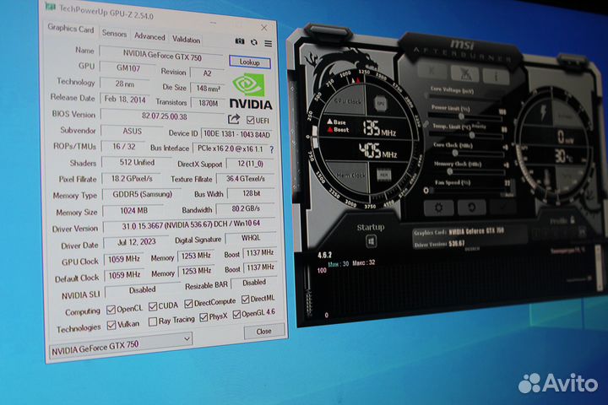Screen dimensions: 608x405
Task: Click the Core Clock slider handle
Action: pyautogui.click(x=455, y=154)
